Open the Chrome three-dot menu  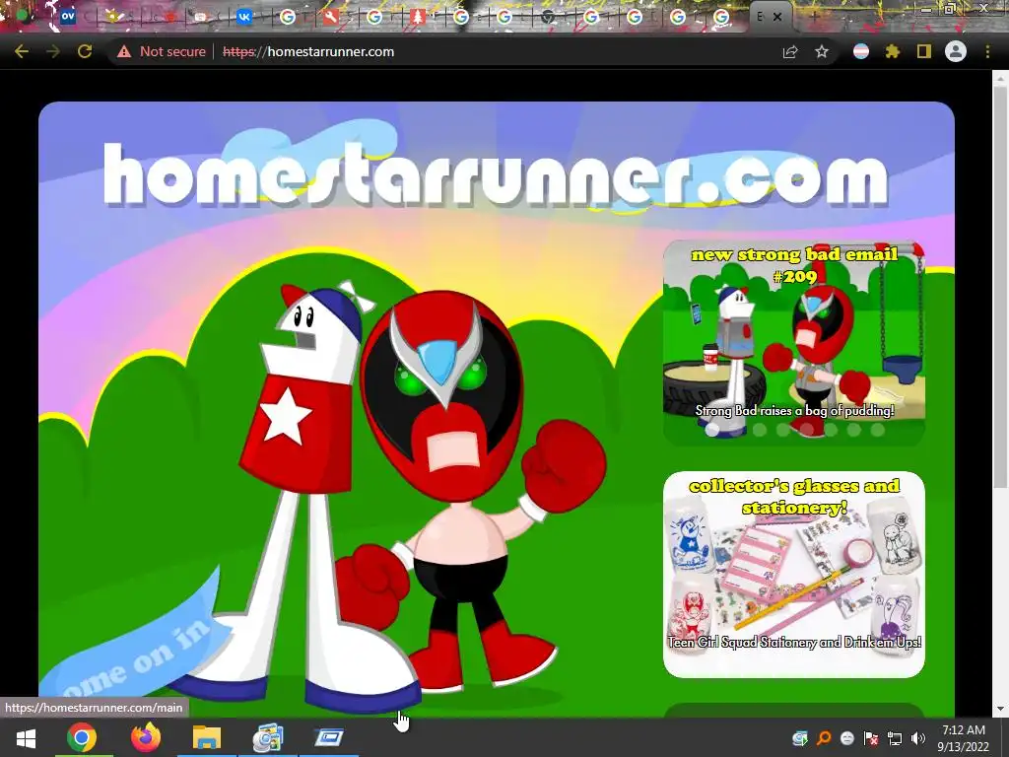point(987,51)
